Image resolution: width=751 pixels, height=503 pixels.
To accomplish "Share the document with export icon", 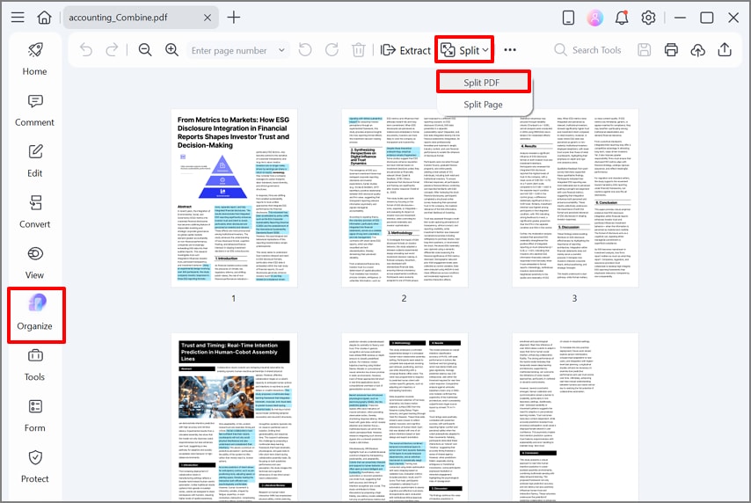I will point(725,50).
